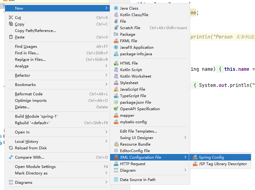Choose JSP Tag Library Descriptor

coord(223,164)
